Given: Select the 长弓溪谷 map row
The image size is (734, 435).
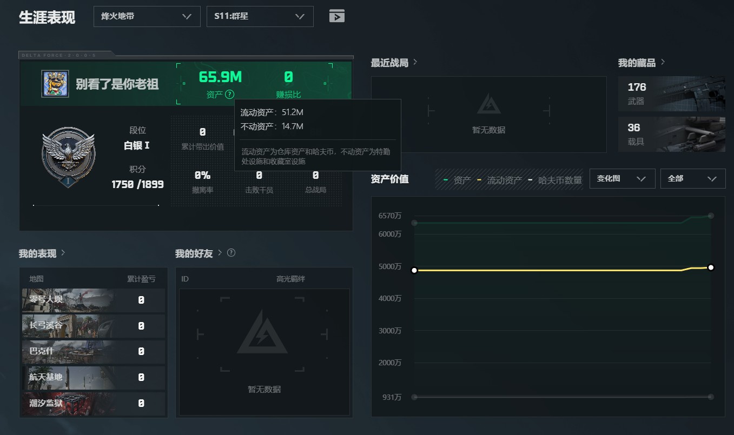Looking at the screenshot, I should pyautogui.click(x=94, y=326).
